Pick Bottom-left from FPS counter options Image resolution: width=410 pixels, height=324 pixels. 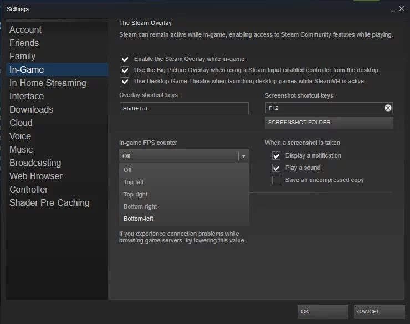139,219
